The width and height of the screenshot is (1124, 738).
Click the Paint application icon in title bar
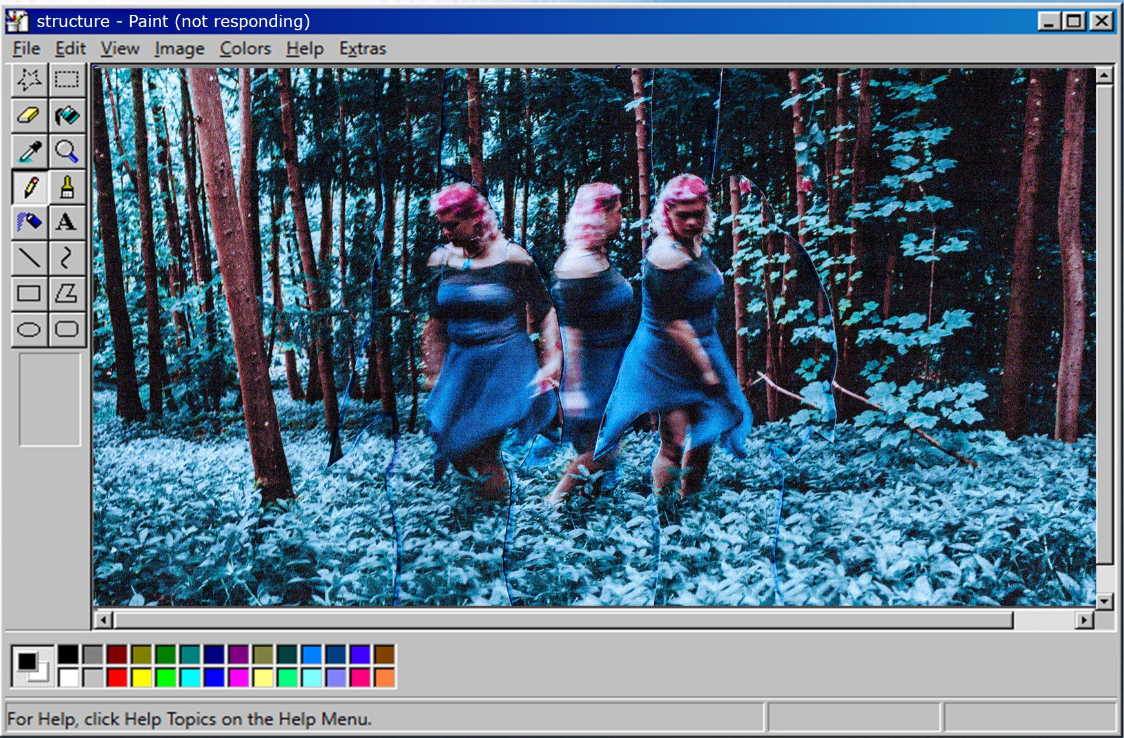point(17,21)
